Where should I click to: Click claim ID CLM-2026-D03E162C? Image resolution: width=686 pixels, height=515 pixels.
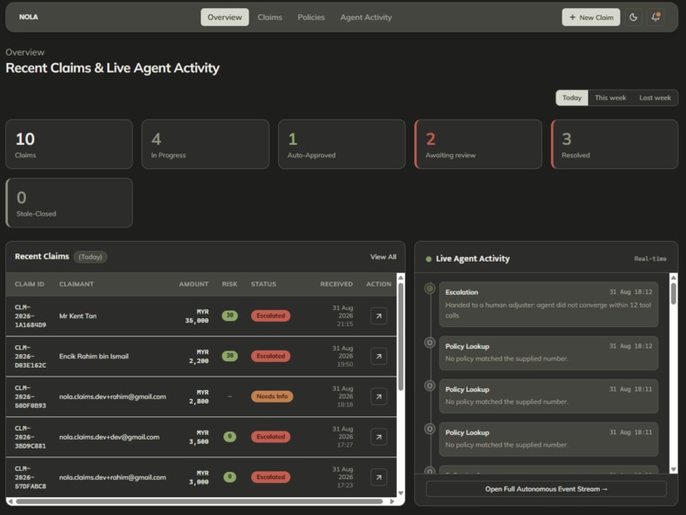pyautogui.click(x=31, y=356)
